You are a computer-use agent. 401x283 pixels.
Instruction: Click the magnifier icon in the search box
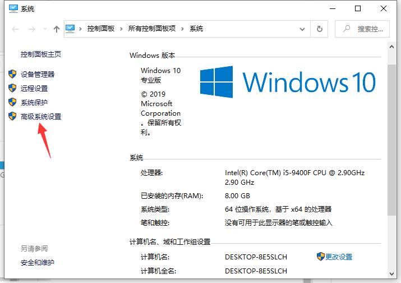tap(347, 29)
